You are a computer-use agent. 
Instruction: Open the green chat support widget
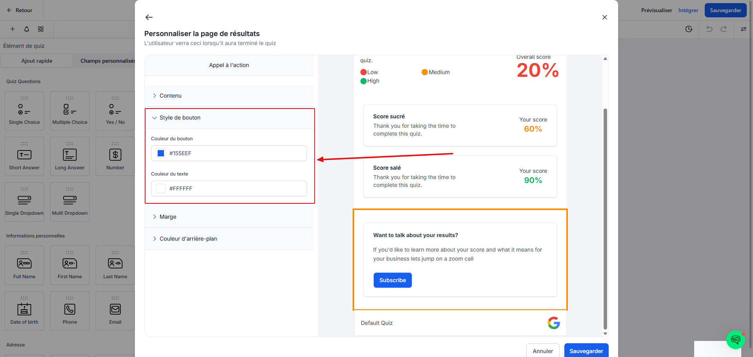coord(735,339)
